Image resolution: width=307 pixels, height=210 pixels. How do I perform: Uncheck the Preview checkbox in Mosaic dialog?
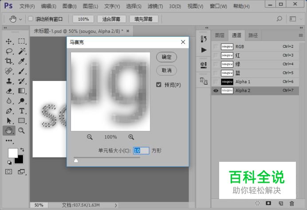pyautogui.click(x=158, y=85)
